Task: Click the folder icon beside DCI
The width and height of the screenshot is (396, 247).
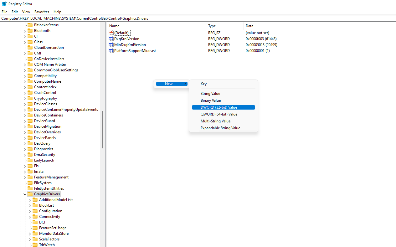Action: (35, 222)
